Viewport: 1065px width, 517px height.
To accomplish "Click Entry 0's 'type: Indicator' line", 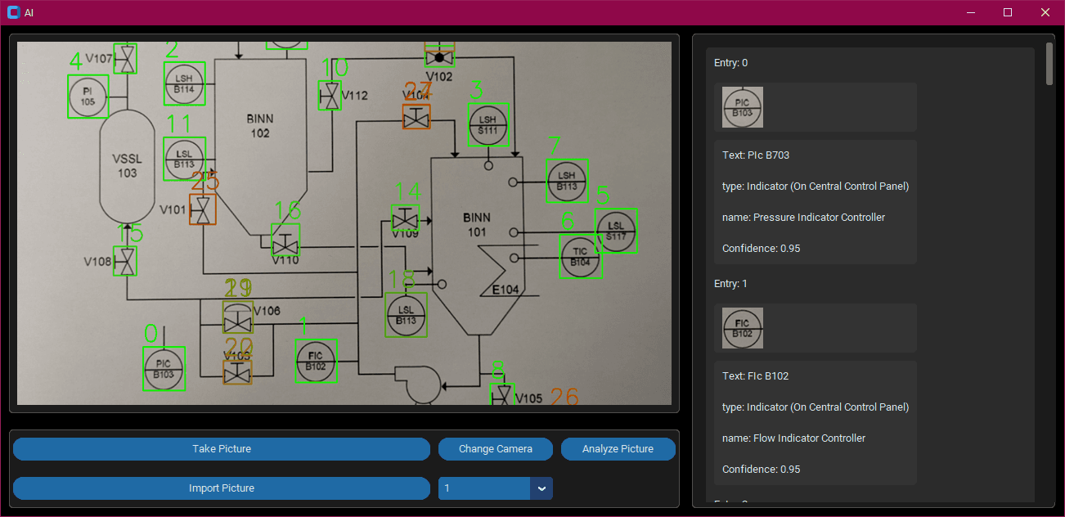I will click(x=816, y=187).
